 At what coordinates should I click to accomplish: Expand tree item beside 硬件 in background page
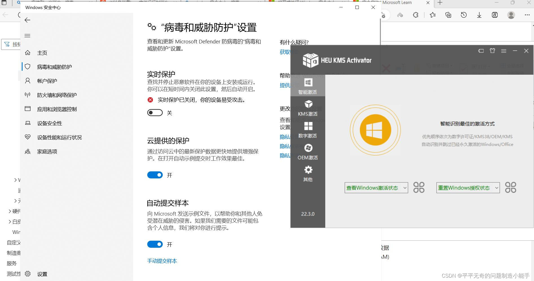[x=10, y=211]
